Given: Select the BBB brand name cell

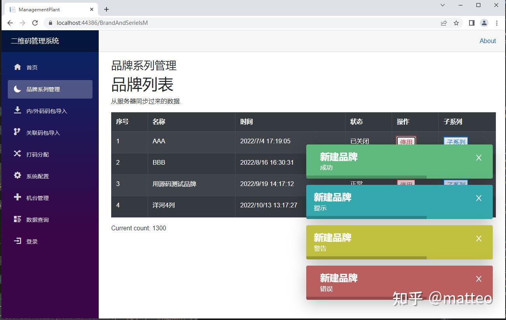Looking at the screenshot, I should [x=192, y=163].
